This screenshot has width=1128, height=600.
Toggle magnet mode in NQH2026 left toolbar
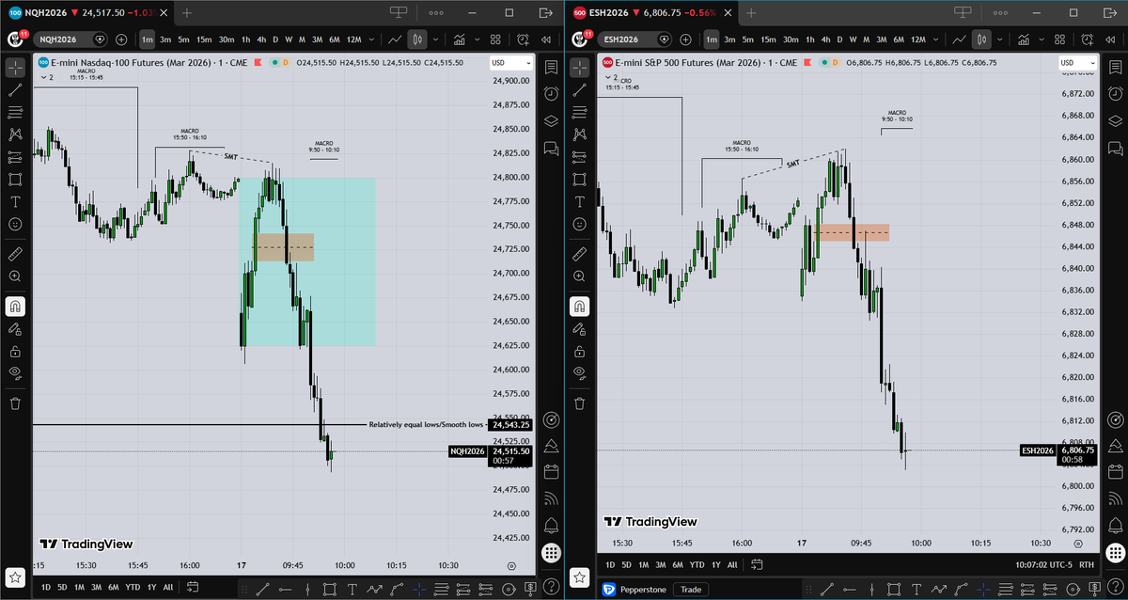(15, 306)
